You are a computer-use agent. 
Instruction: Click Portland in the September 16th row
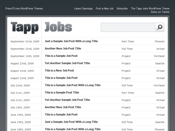[159, 56]
